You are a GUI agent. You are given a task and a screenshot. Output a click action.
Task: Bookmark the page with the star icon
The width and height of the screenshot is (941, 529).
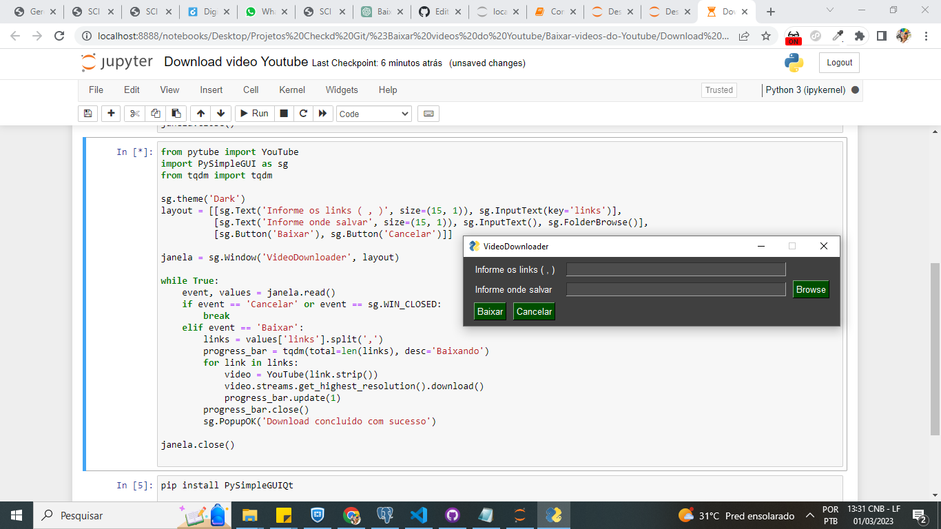click(766, 36)
